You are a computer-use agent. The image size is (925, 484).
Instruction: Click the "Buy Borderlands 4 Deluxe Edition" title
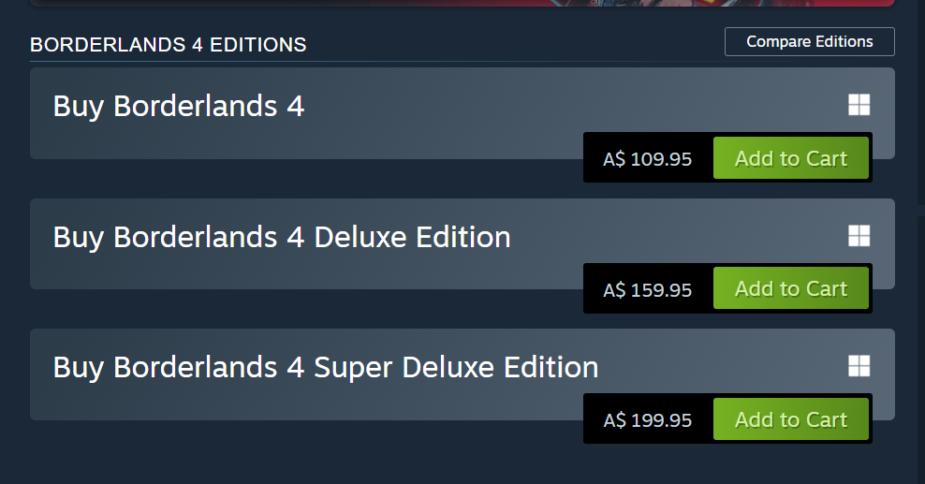tap(282, 237)
